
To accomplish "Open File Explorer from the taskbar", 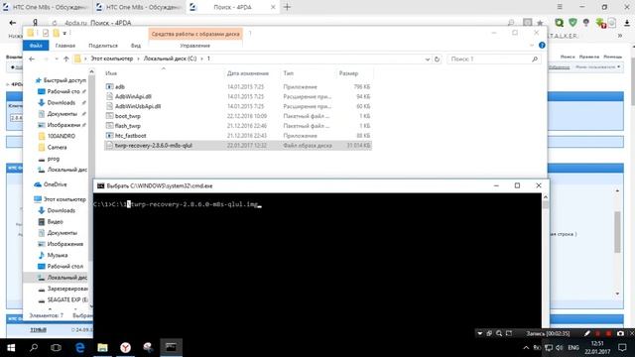I will [102, 347].
